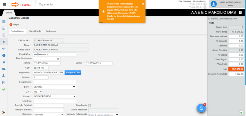
Task: Click the green shield icon
Action: tap(241, 112)
